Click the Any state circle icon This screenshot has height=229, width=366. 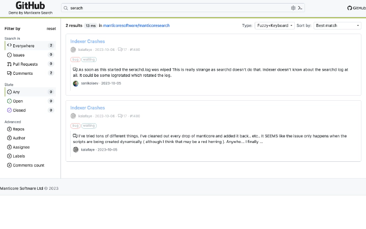pos(9,92)
